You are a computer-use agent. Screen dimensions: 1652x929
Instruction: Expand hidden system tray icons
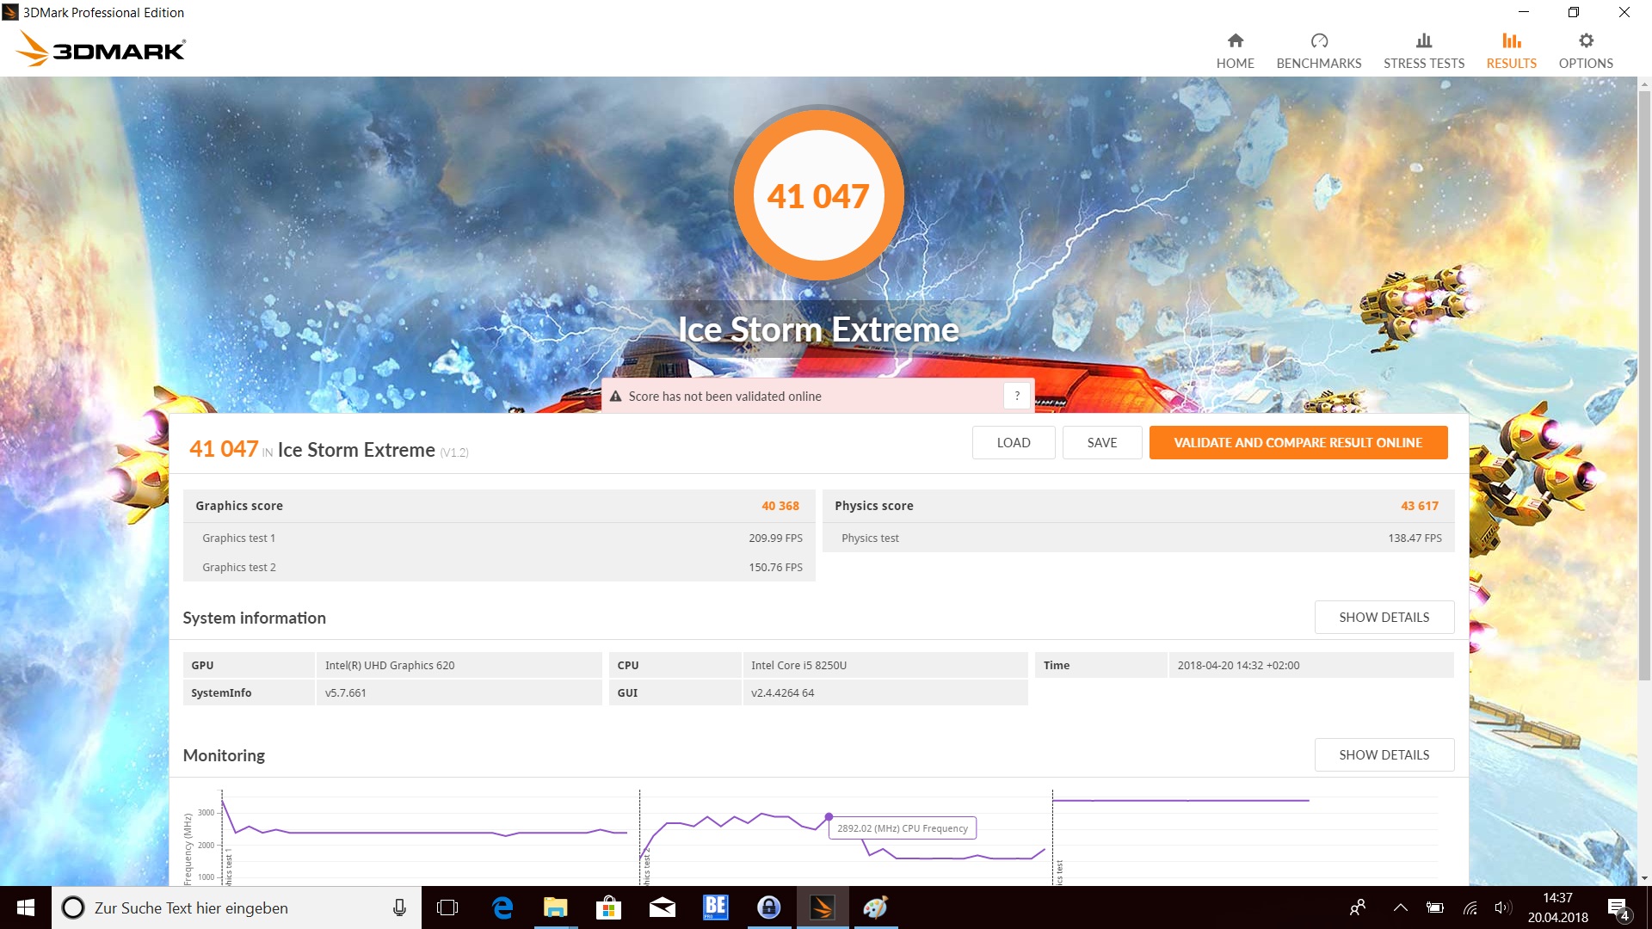click(x=1400, y=908)
